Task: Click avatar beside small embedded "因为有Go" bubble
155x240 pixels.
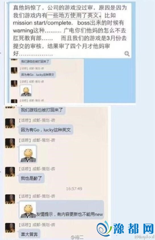Action: pos(14,70)
